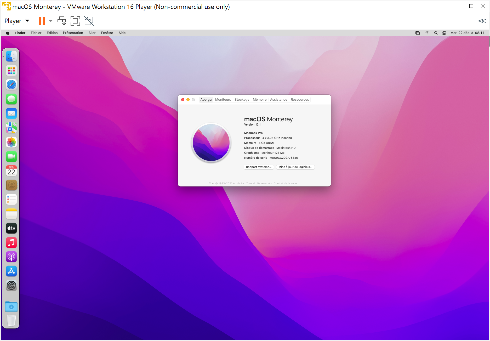The width and height of the screenshot is (490, 341).
Task: Open Control Center from the menu bar
Action: pos(444,33)
